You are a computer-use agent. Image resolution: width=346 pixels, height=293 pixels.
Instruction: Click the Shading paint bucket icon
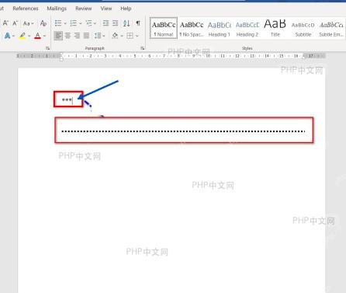click(115, 35)
